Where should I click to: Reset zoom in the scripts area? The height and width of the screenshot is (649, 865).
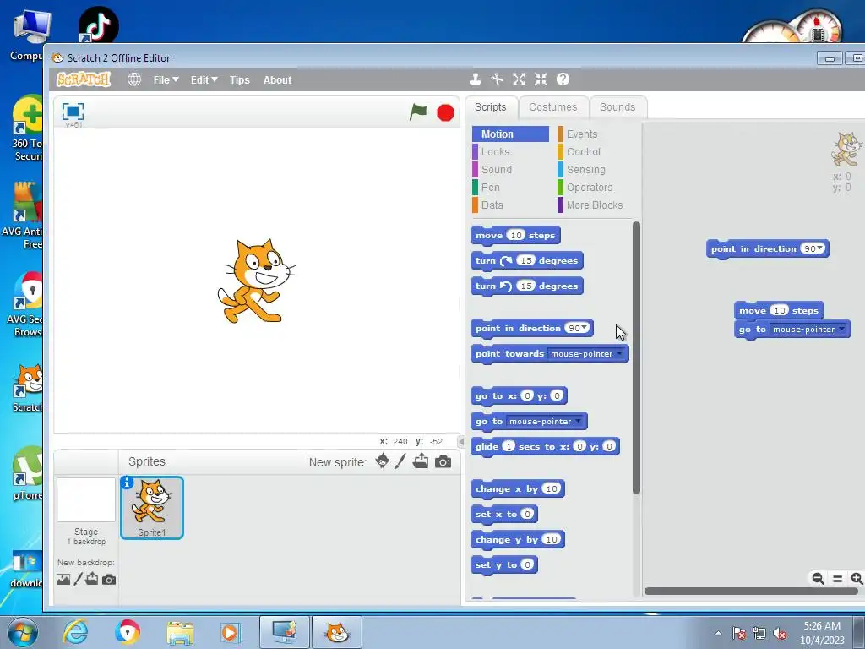click(x=837, y=578)
